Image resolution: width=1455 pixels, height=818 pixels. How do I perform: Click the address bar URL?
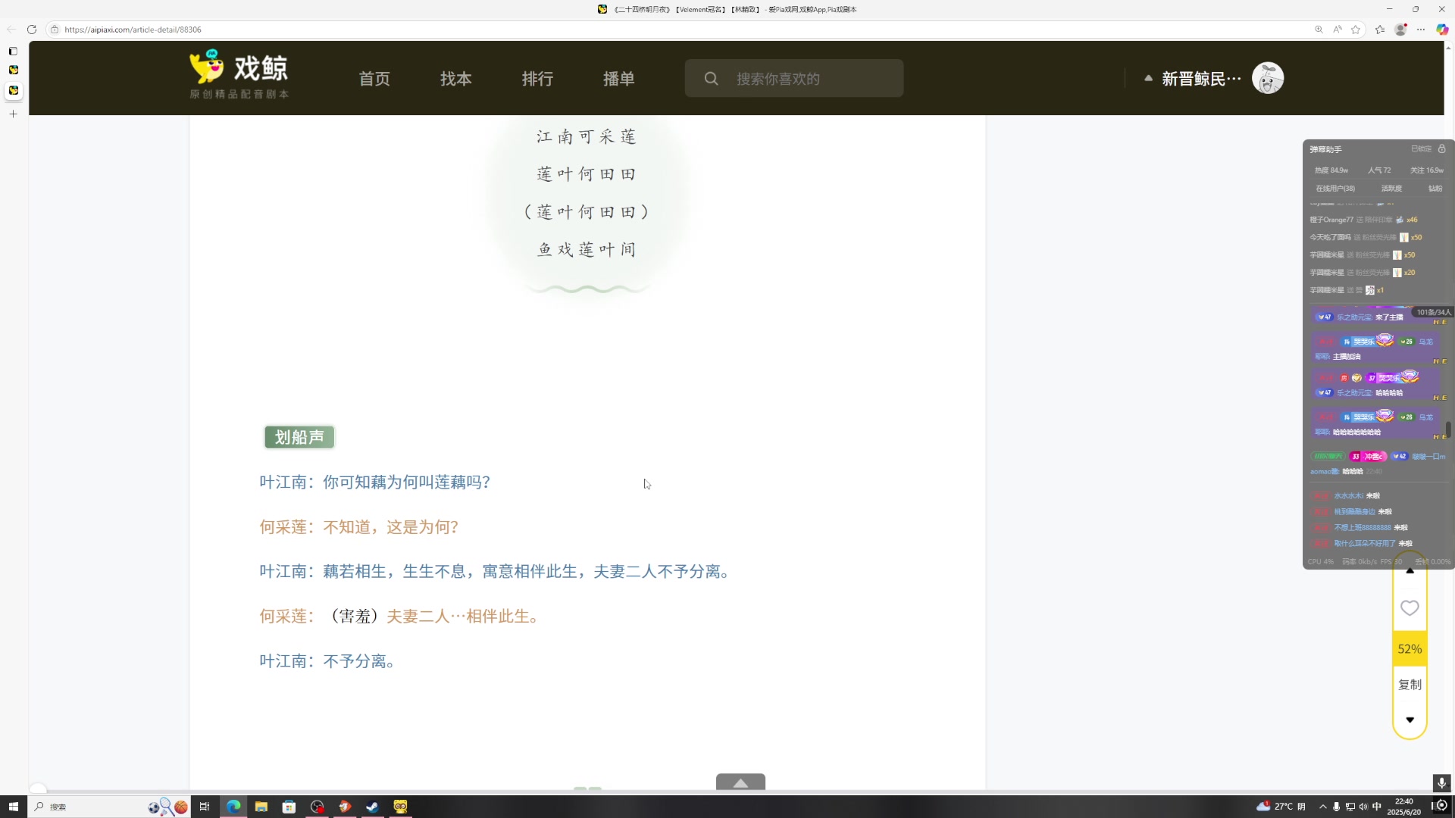tap(133, 30)
